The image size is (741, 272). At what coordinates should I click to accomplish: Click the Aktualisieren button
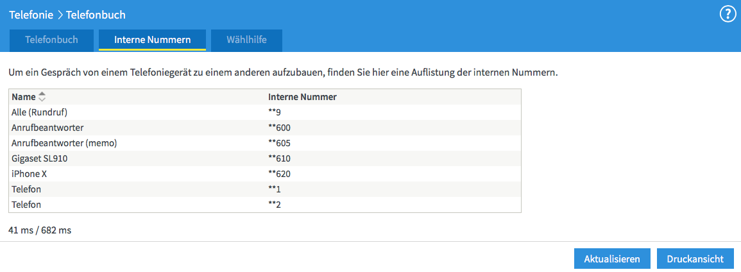[x=612, y=259]
